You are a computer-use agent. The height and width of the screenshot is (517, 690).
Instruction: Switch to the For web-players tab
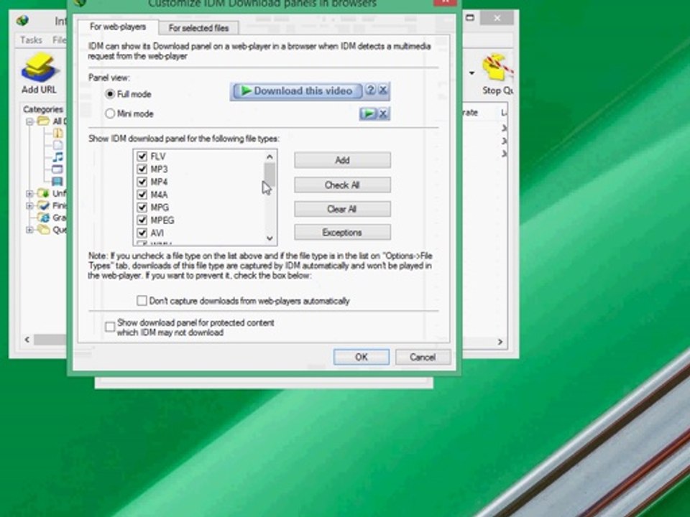pyautogui.click(x=117, y=27)
